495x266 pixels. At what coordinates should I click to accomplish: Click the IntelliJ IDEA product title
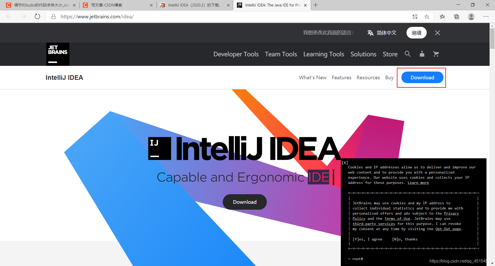click(64, 77)
